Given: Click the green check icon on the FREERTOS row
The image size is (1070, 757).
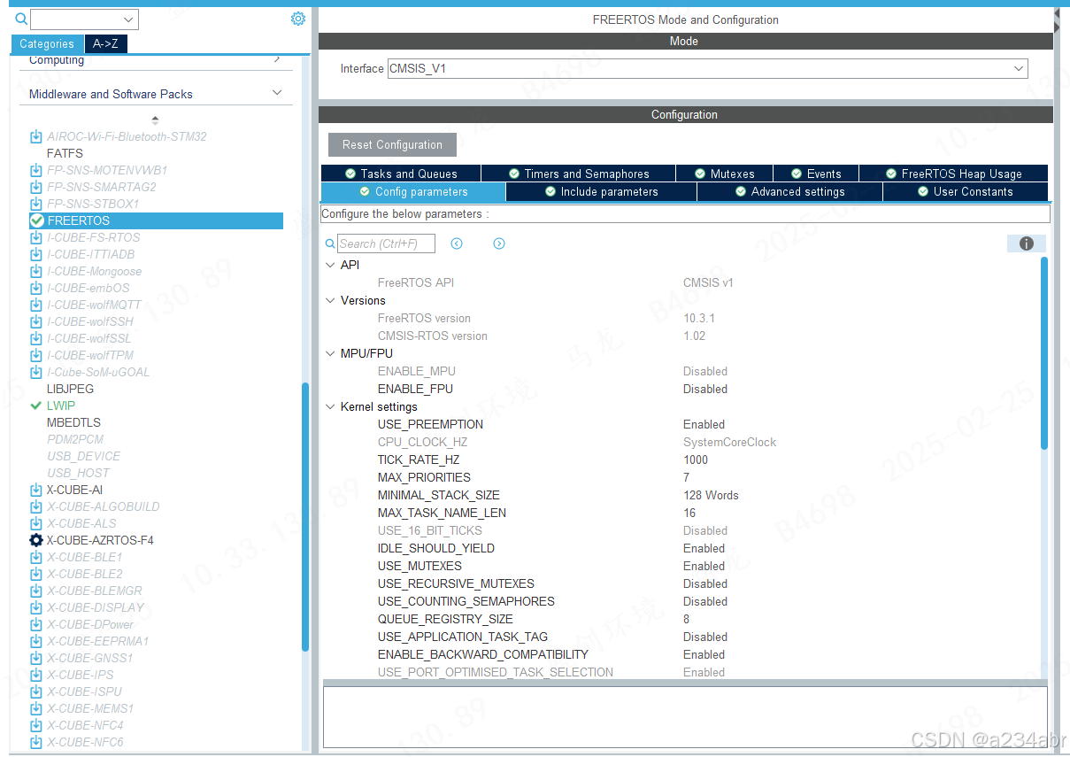Looking at the screenshot, I should pos(36,220).
